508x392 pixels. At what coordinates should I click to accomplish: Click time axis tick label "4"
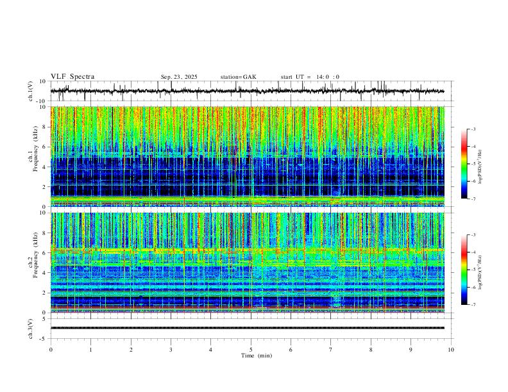coord(210,350)
